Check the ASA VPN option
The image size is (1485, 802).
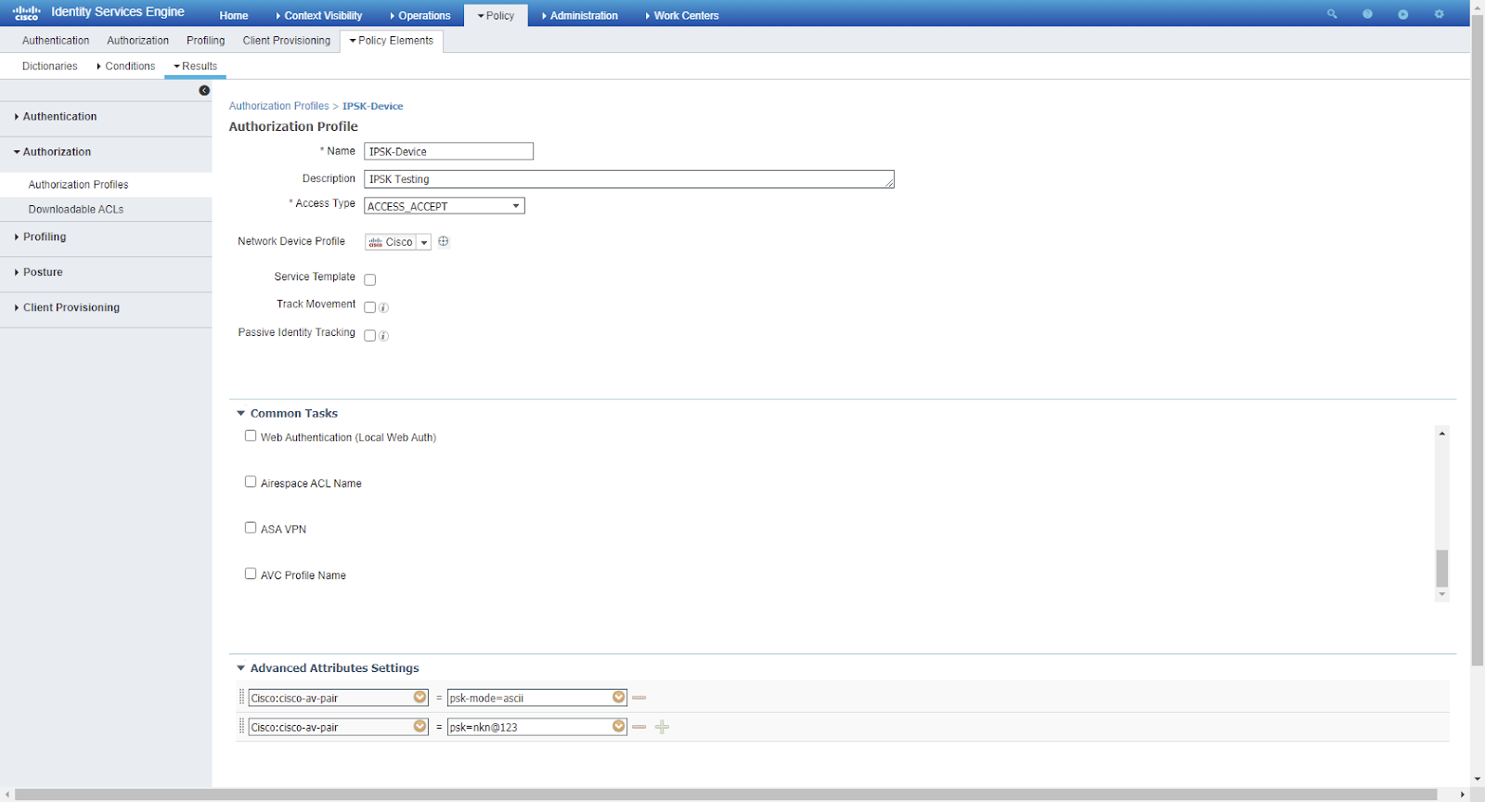point(251,527)
